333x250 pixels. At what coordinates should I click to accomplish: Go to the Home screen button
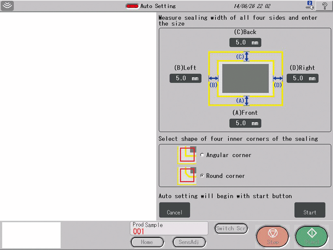pyautogui.click(x=147, y=242)
